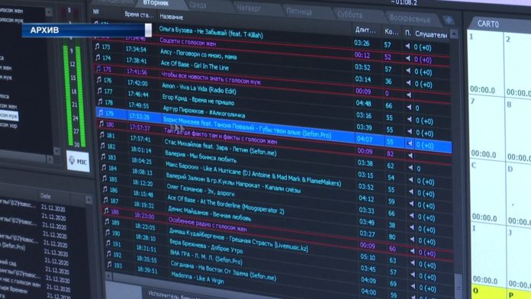531x299 pixels.
Task: Select track Madonna - Like A Virgin
Action: click(x=198, y=278)
